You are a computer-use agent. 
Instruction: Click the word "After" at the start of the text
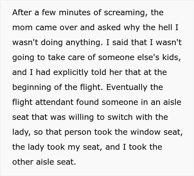tap(22, 12)
